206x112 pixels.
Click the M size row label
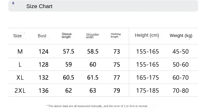pos(20,52)
